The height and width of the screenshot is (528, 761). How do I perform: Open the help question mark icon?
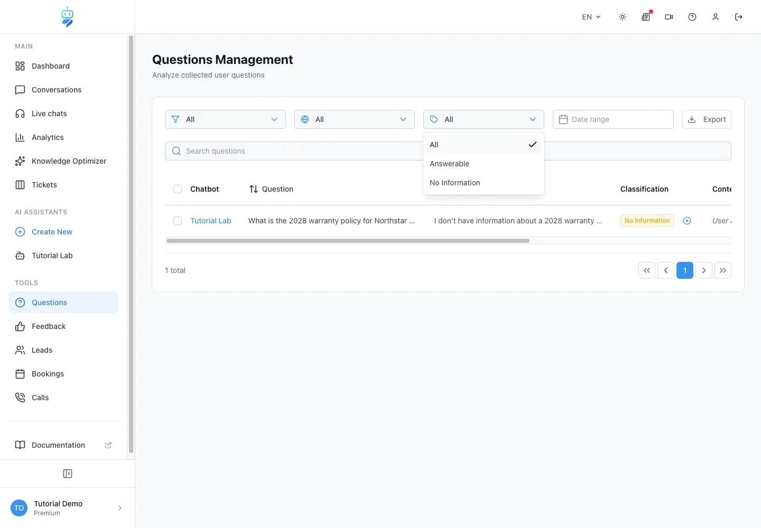click(692, 17)
